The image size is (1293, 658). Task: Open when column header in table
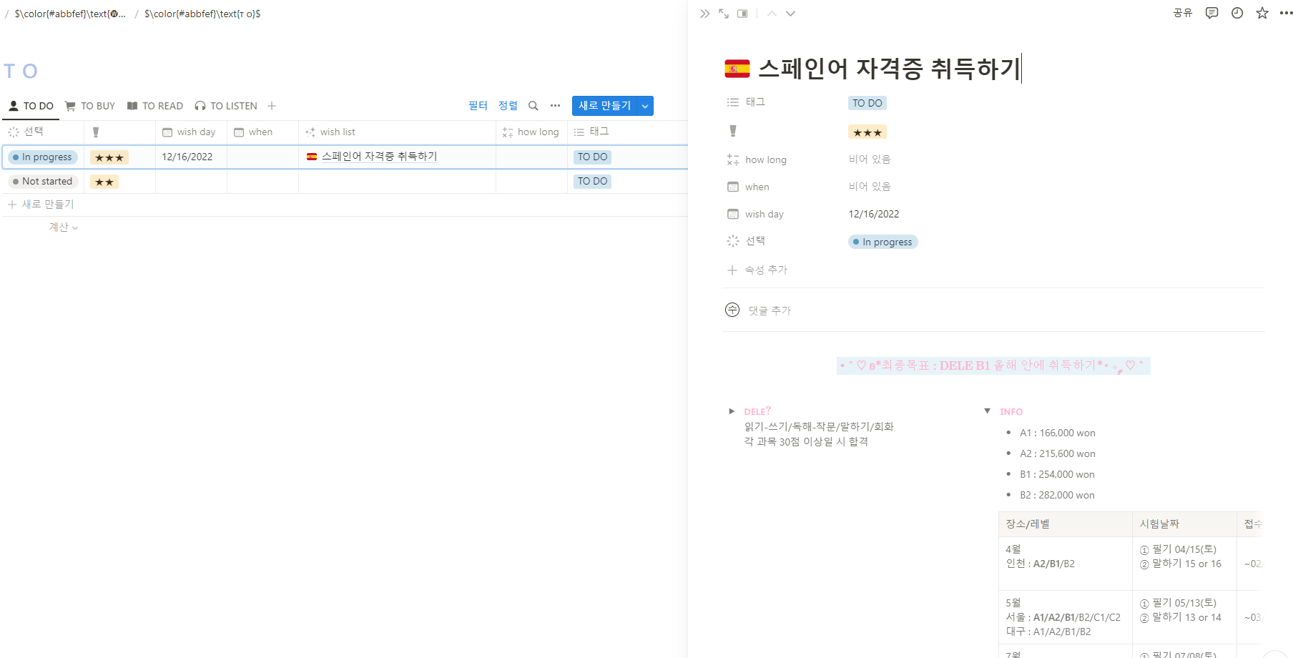click(x=262, y=132)
